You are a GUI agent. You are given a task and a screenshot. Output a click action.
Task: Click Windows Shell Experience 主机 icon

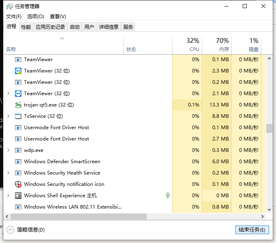(x=18, y=196)
